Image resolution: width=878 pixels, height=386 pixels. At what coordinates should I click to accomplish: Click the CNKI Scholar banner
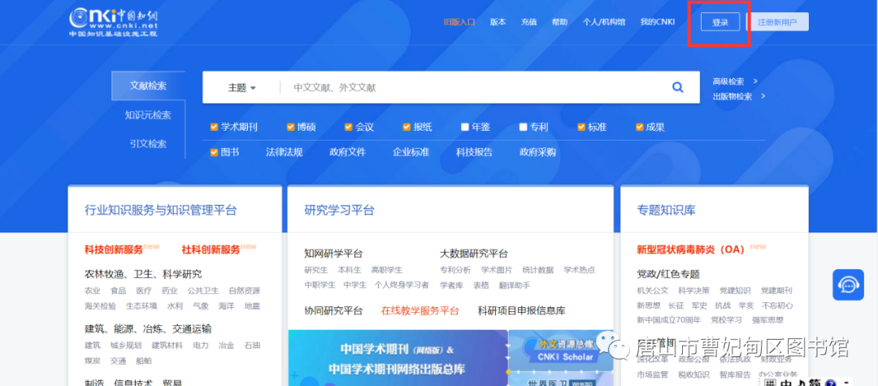coord(560,350)
